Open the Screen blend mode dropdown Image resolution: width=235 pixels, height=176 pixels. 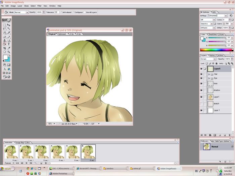pos(208,59)
